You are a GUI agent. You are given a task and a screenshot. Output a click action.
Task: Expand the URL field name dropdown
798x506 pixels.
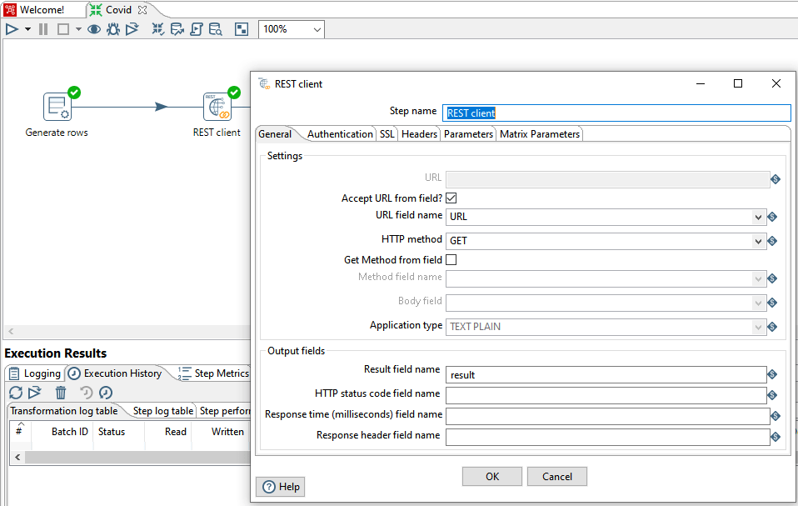(758, 217)
